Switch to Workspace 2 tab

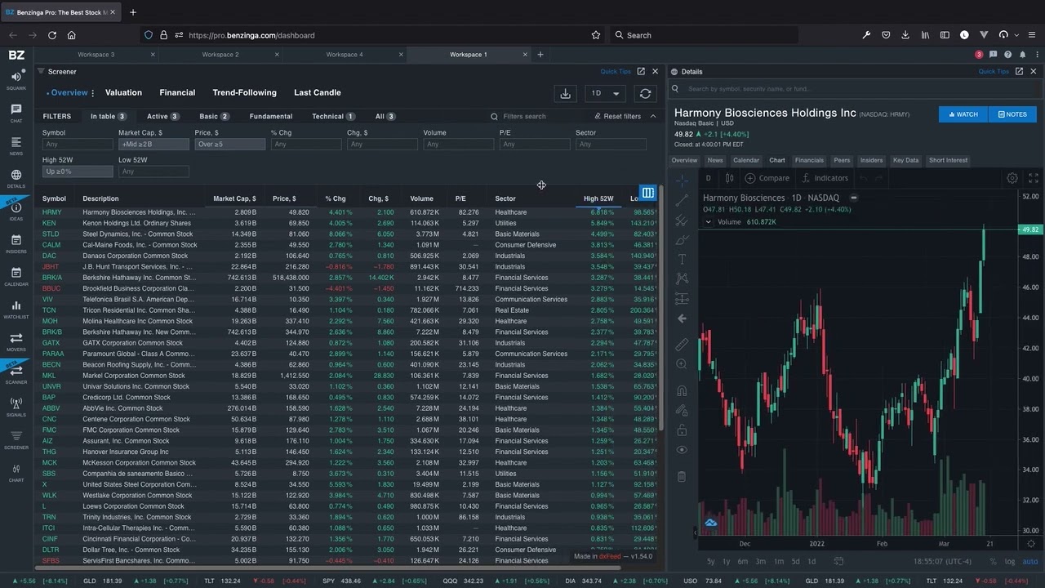(220, 55)
